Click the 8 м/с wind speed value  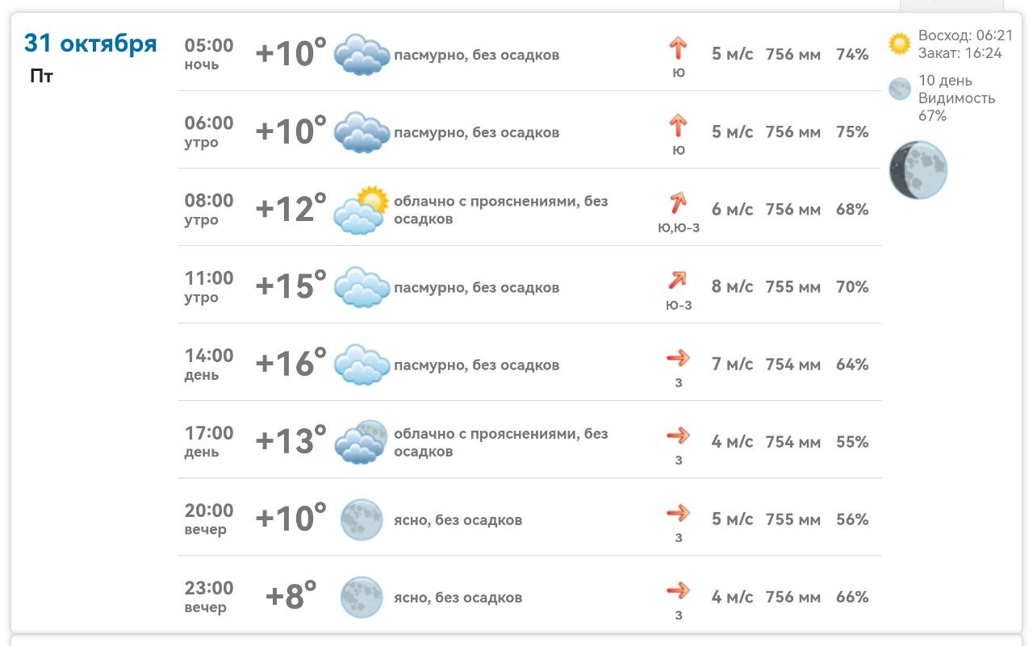point(732,287)
